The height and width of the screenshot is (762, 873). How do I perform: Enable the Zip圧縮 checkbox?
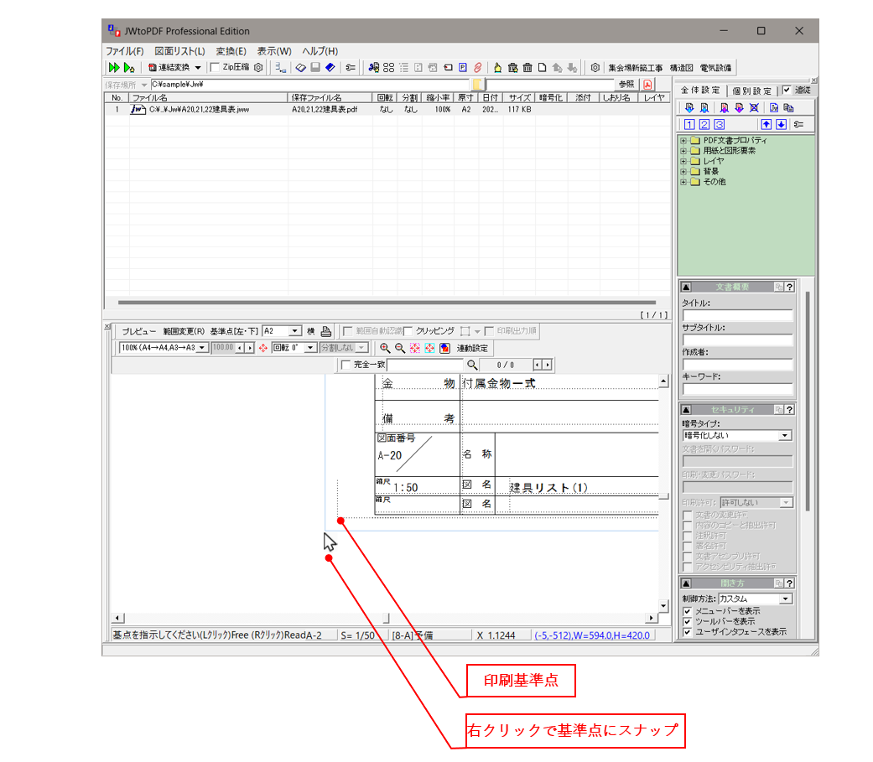215,67
